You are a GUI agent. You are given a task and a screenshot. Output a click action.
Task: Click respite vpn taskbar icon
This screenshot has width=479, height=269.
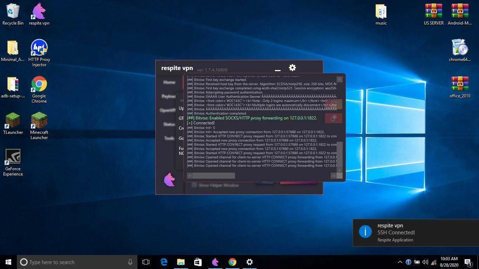[215, 262]
